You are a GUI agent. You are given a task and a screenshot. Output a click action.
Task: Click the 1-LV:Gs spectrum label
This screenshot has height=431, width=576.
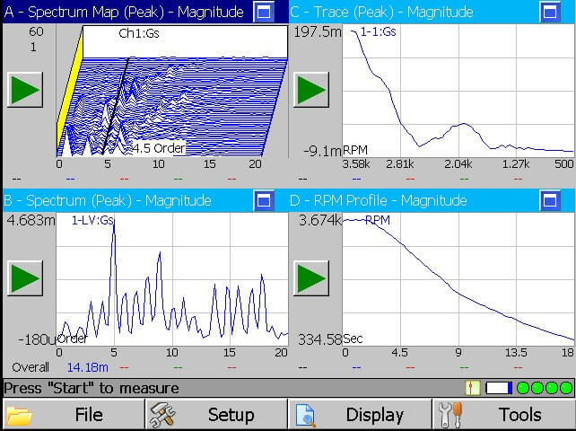[x=92, y=220]
